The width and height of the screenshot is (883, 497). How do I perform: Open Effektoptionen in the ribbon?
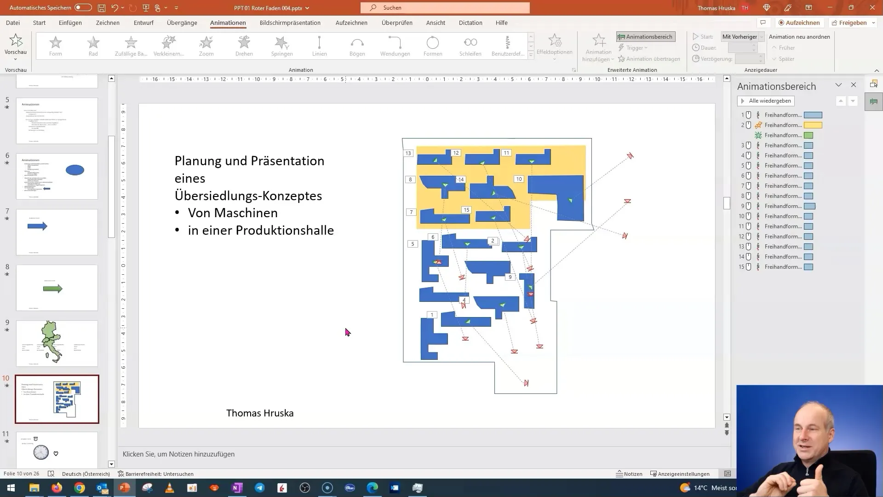(555, 47)
